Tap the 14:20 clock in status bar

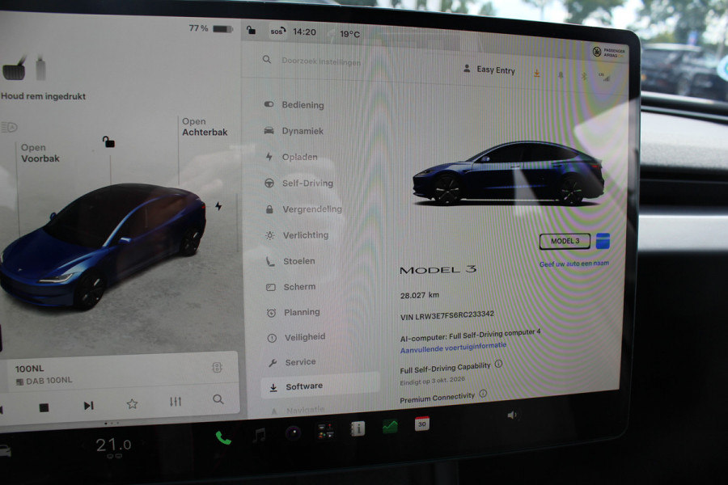click(x=304, y=32)
